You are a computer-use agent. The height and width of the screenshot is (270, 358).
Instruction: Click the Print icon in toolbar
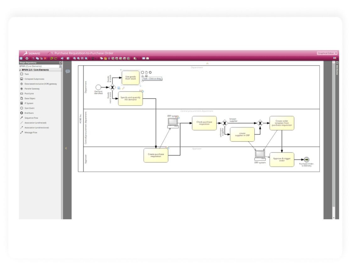(x=26, y=58)
